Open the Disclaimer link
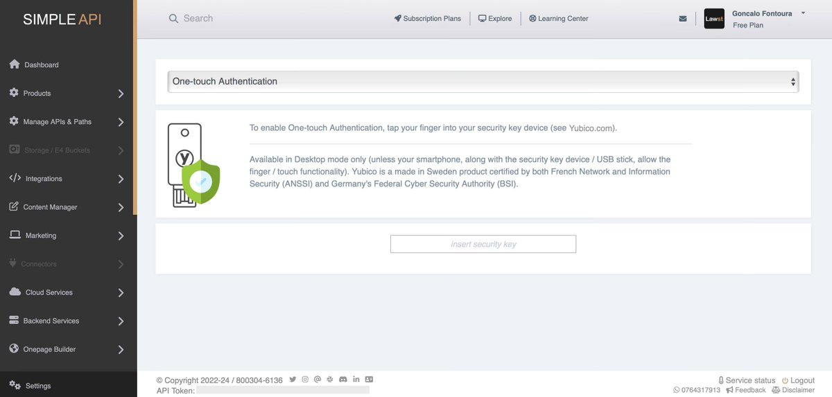 tap(793, 390)
